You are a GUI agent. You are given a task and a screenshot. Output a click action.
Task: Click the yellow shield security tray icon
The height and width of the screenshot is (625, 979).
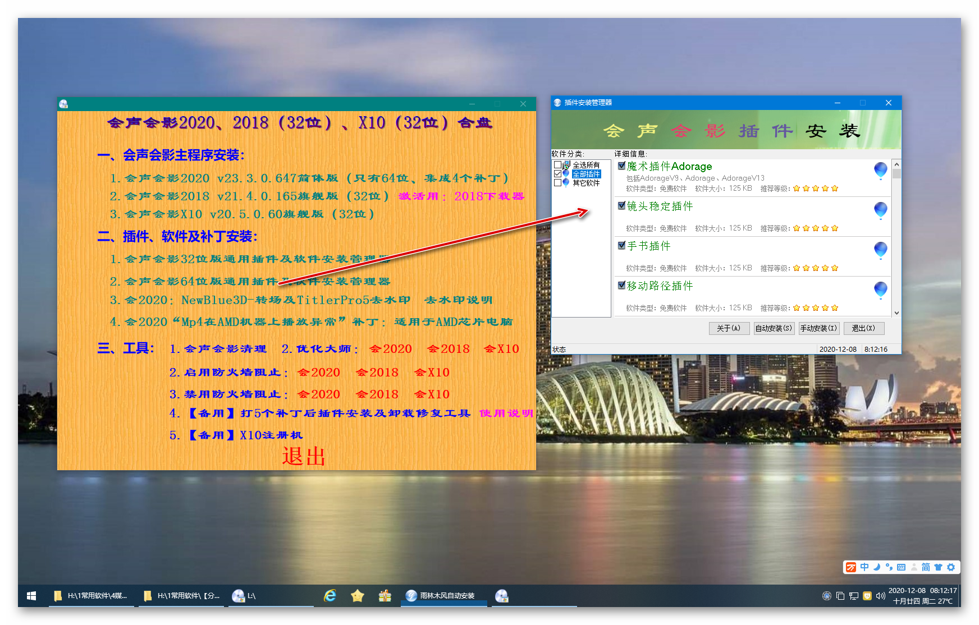click(x=867, y=596)
